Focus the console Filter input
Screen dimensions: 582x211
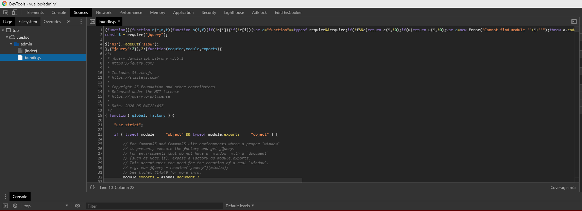154,206
